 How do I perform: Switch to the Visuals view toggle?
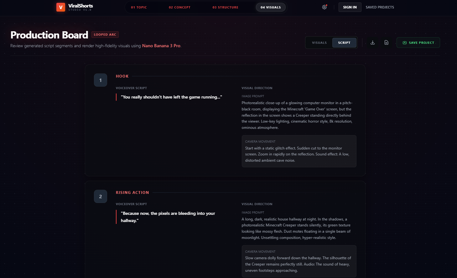pyautogui.click(x=319, y=43)
